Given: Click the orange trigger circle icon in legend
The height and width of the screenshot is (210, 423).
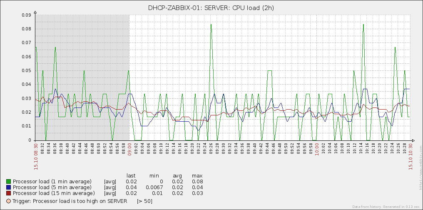Looking at the screenshot, I should [9, 201].
